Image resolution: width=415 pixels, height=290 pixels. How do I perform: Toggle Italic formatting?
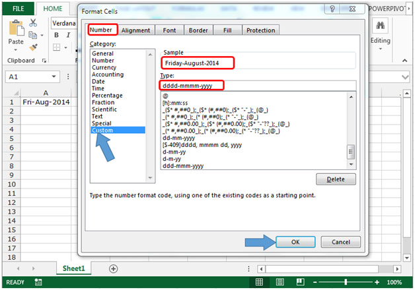(x=68, y=35)
